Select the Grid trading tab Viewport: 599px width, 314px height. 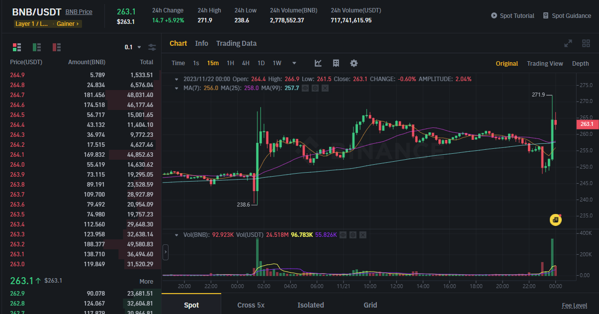[x=370, y=305]
